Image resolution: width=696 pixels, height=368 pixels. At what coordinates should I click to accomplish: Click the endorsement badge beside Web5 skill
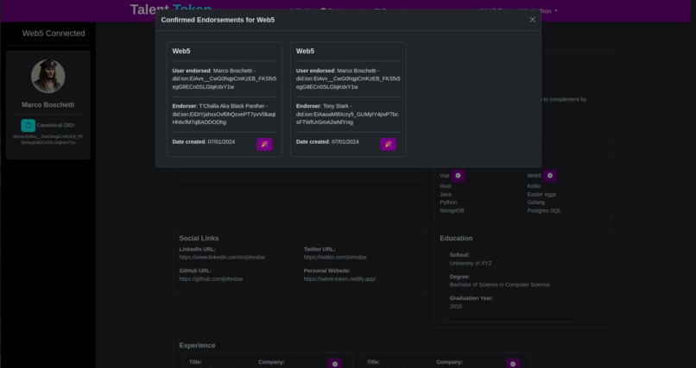[x=550, y=176]
